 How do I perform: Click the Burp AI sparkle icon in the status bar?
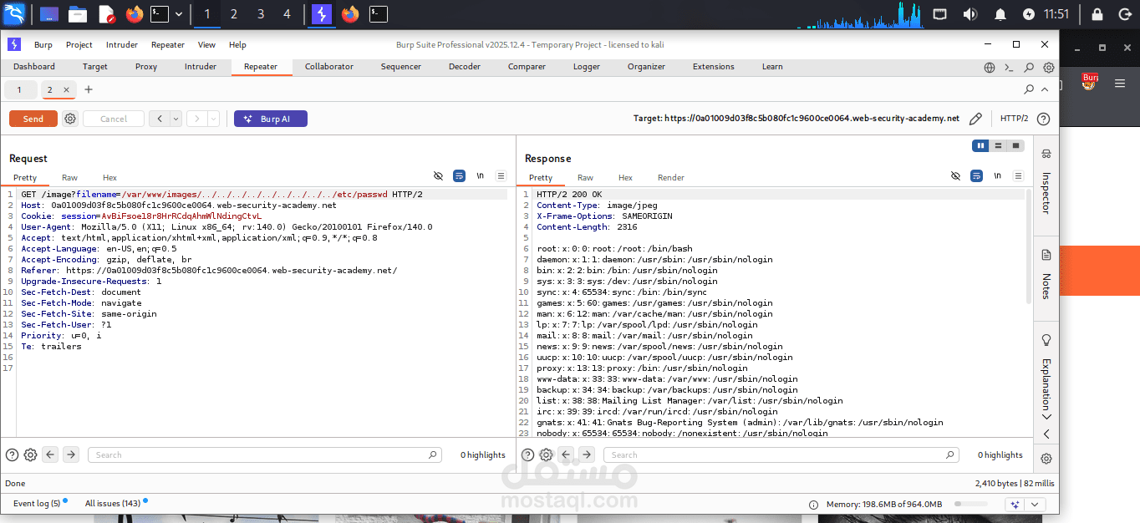click(1015, 505)
